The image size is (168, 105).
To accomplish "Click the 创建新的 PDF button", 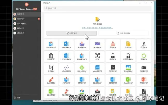I will point(123,33).
